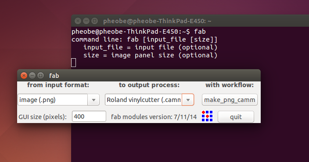The height and width of the screenshot is (162, 309).
Task: Minimize the fab window
Action: tap(32, 75)
